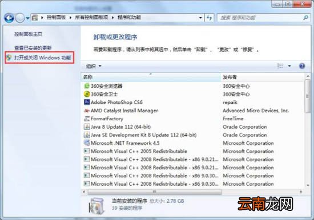The image size is (314, 220).
Task: Close the 程序和功能 window
Action: [x=303, y=4]
